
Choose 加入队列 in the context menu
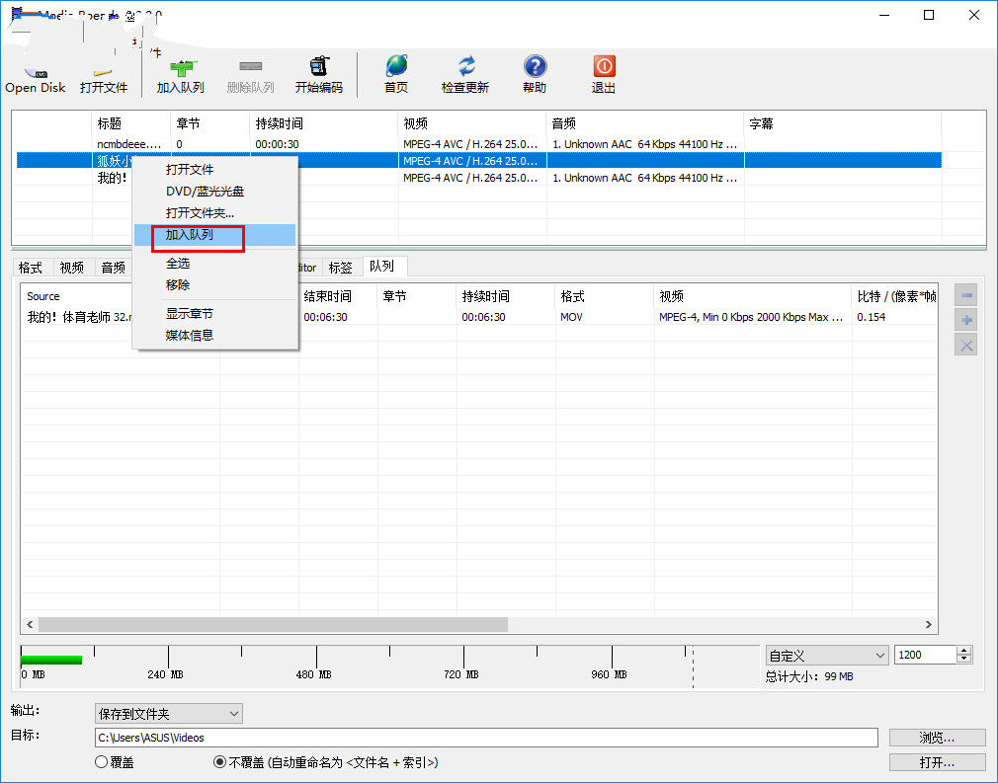190,236
